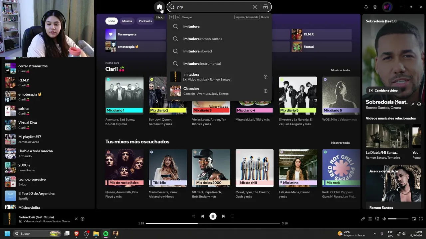Screen dimensions: 426x239
Task: Dismiss now playing video with X in player bar
Action: click(x=76, y=219)
